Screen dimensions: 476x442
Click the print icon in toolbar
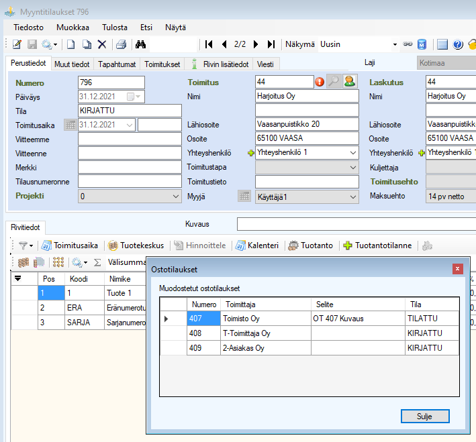pos(121,44)
